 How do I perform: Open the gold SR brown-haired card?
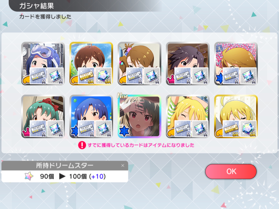coord(91,63)
